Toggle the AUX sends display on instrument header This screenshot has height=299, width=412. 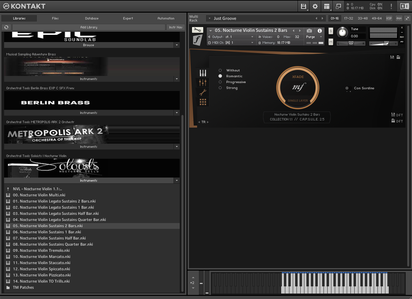[x=402, y=37]
